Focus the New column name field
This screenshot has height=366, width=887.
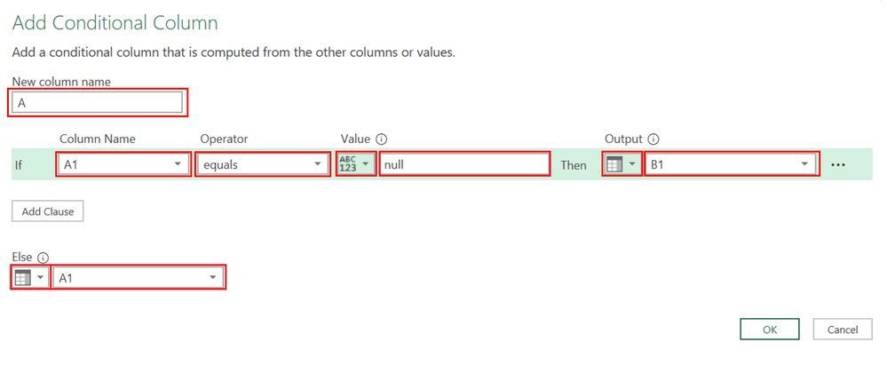(x=98, y=103)
